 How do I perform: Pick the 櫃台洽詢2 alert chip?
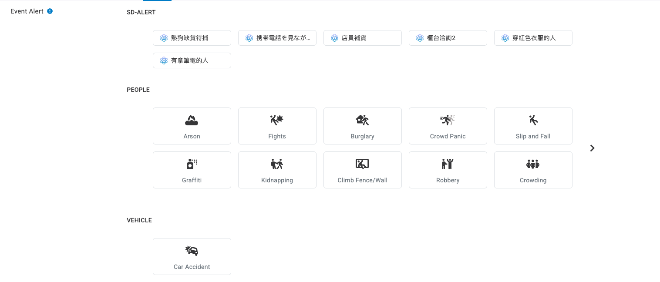pyautogui.click(x=448, y=38)
